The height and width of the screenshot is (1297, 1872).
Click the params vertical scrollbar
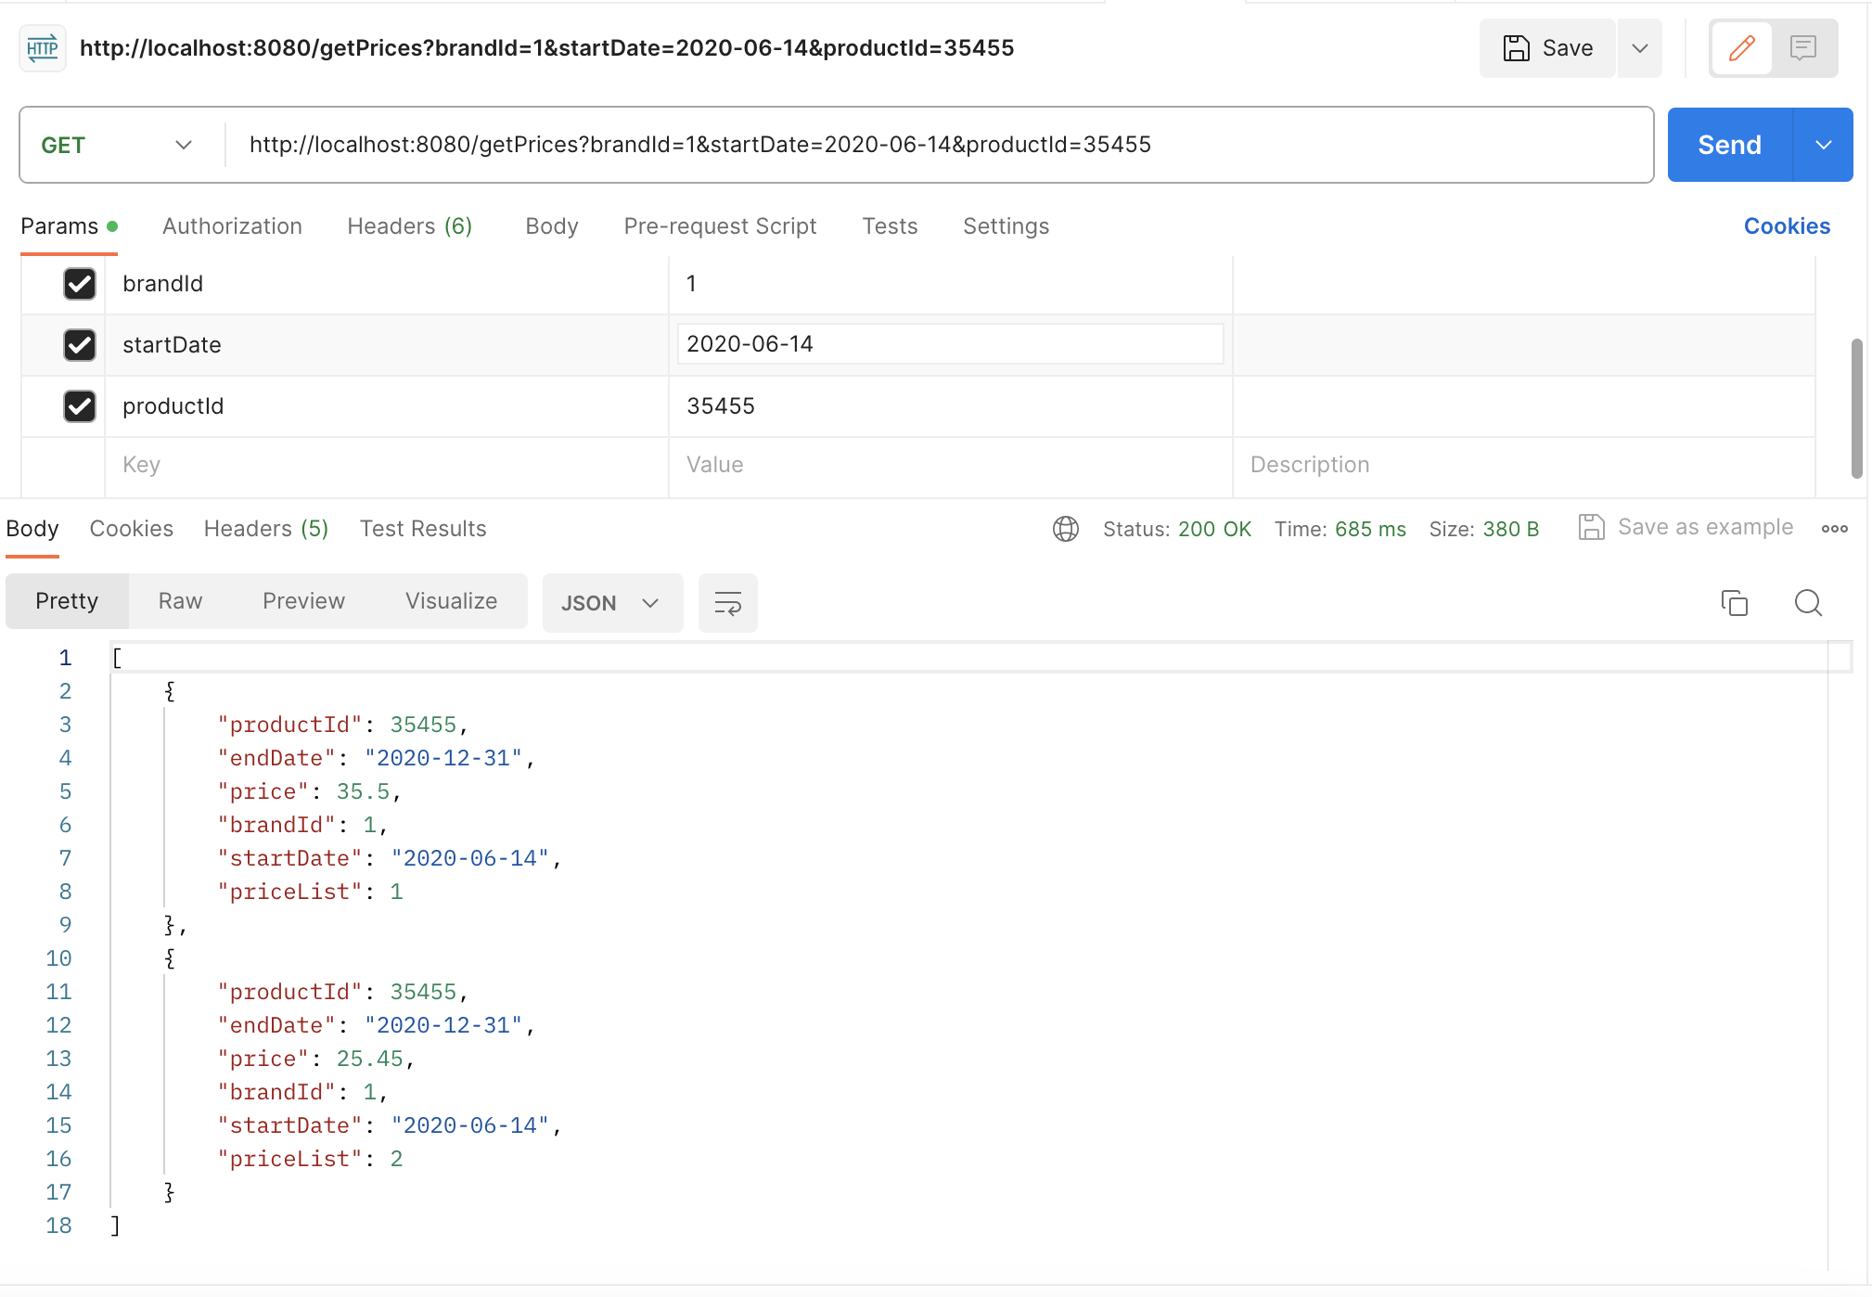1856,408
